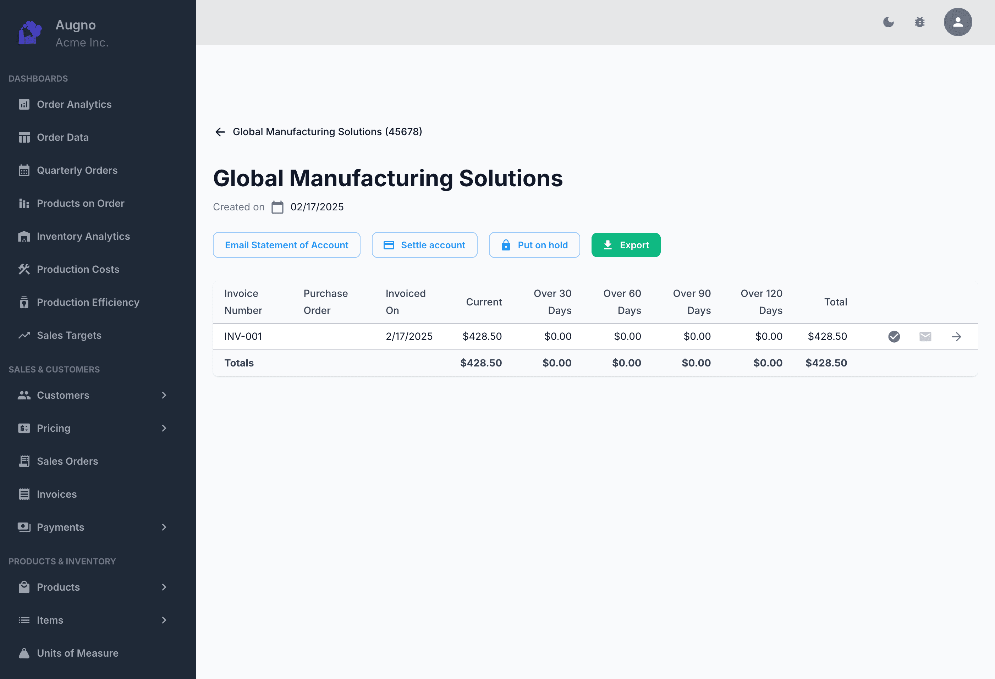Expand the Pricing submenu chevron
Viewport: 995px width, 679px height.
coord(164,428)
